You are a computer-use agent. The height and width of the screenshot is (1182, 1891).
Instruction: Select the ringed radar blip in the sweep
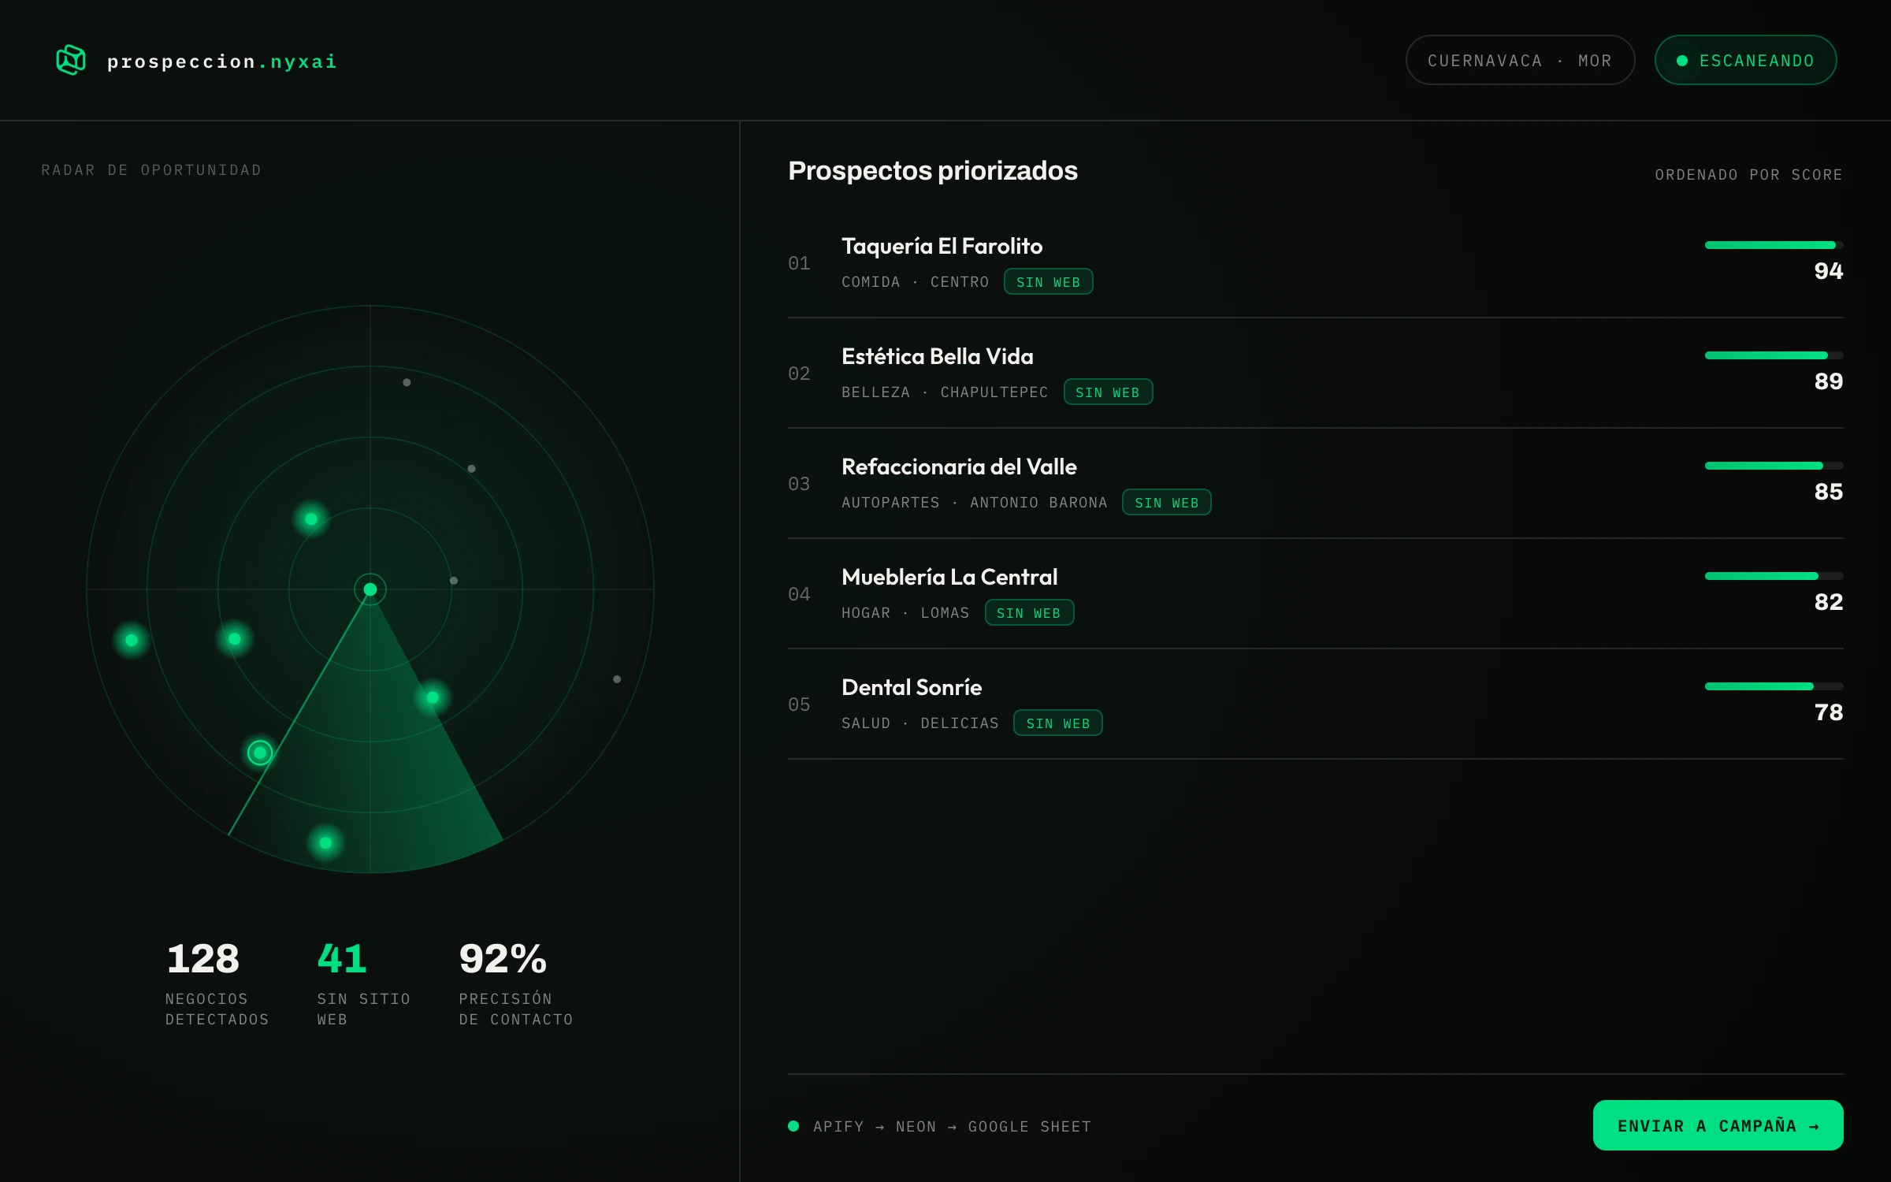(x=260, y=753)
